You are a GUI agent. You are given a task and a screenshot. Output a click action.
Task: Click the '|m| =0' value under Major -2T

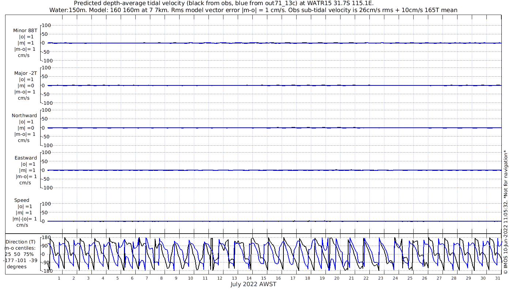(26, 86)
